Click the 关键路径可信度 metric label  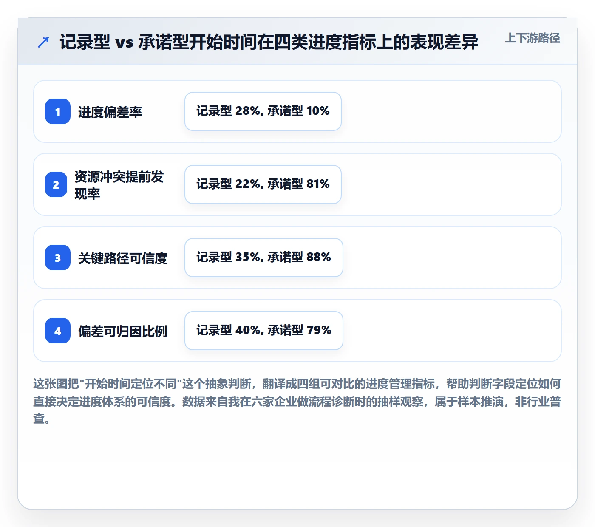[123, 258]
